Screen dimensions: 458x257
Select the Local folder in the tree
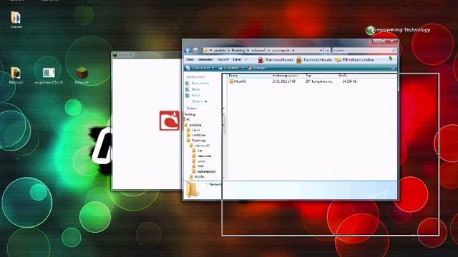click(195, 130)
